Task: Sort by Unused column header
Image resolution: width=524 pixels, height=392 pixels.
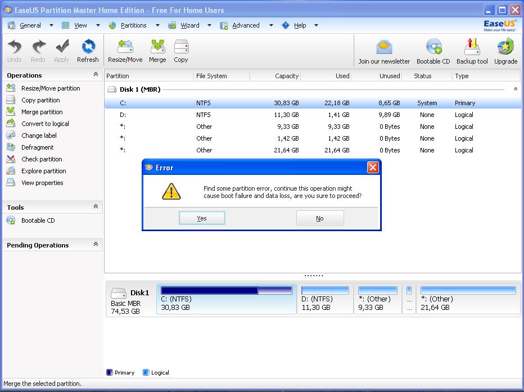Action: pyautogui.click(x=377, y=76)
